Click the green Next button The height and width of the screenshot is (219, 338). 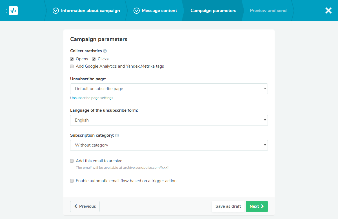pyautogui.click(x=257, y=206)
